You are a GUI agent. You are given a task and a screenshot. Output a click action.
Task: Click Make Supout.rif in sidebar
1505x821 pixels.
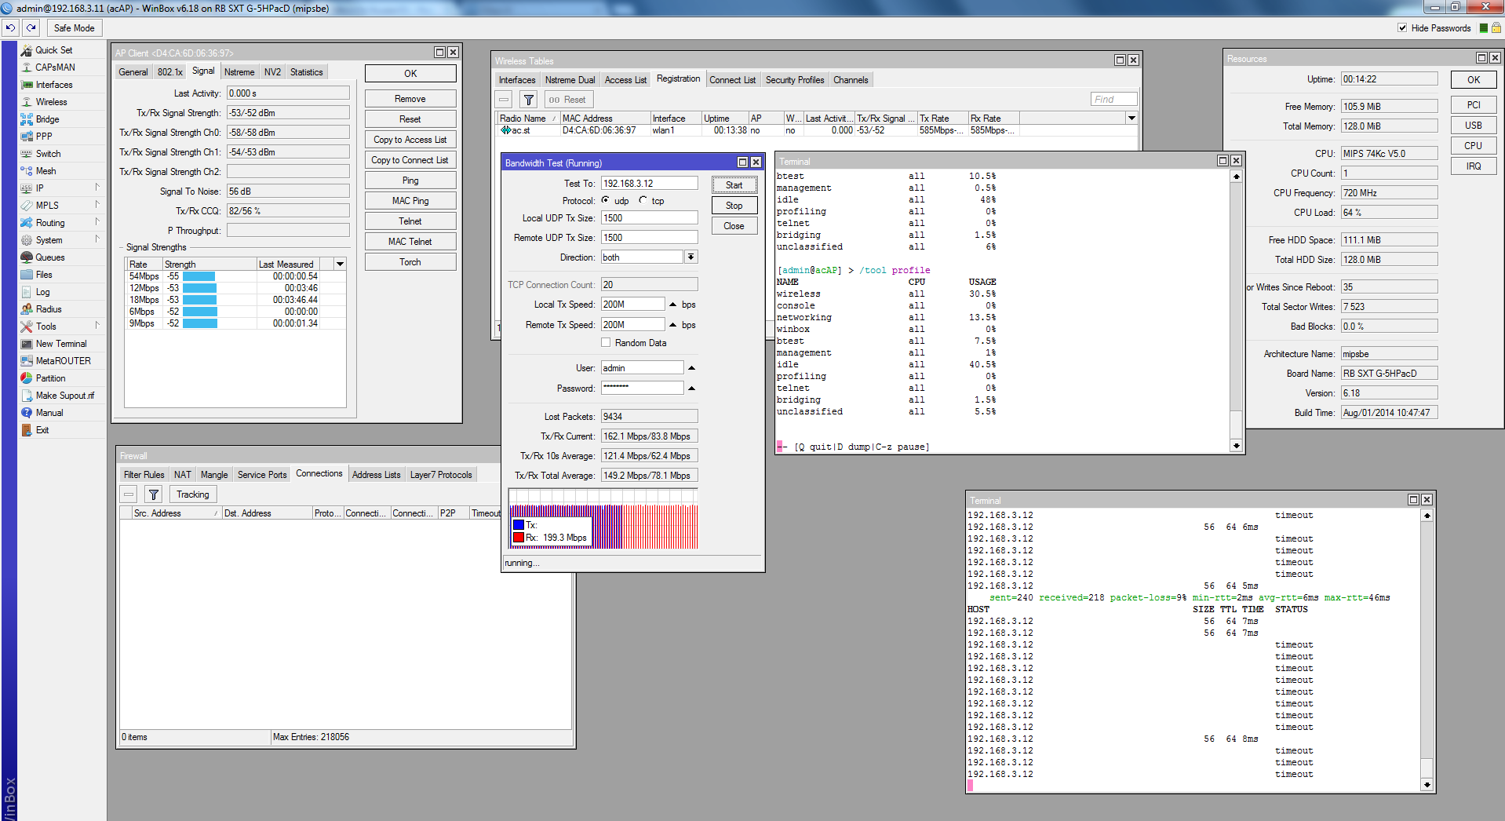coord(64,396)
